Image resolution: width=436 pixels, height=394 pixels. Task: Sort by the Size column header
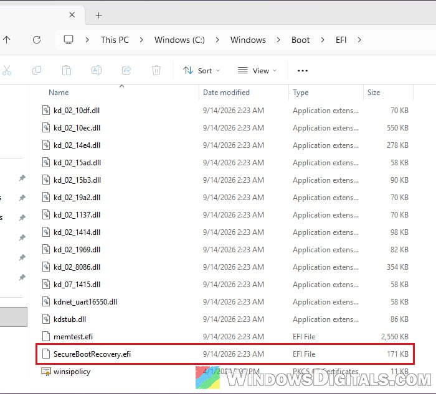(x=374, y=93)
